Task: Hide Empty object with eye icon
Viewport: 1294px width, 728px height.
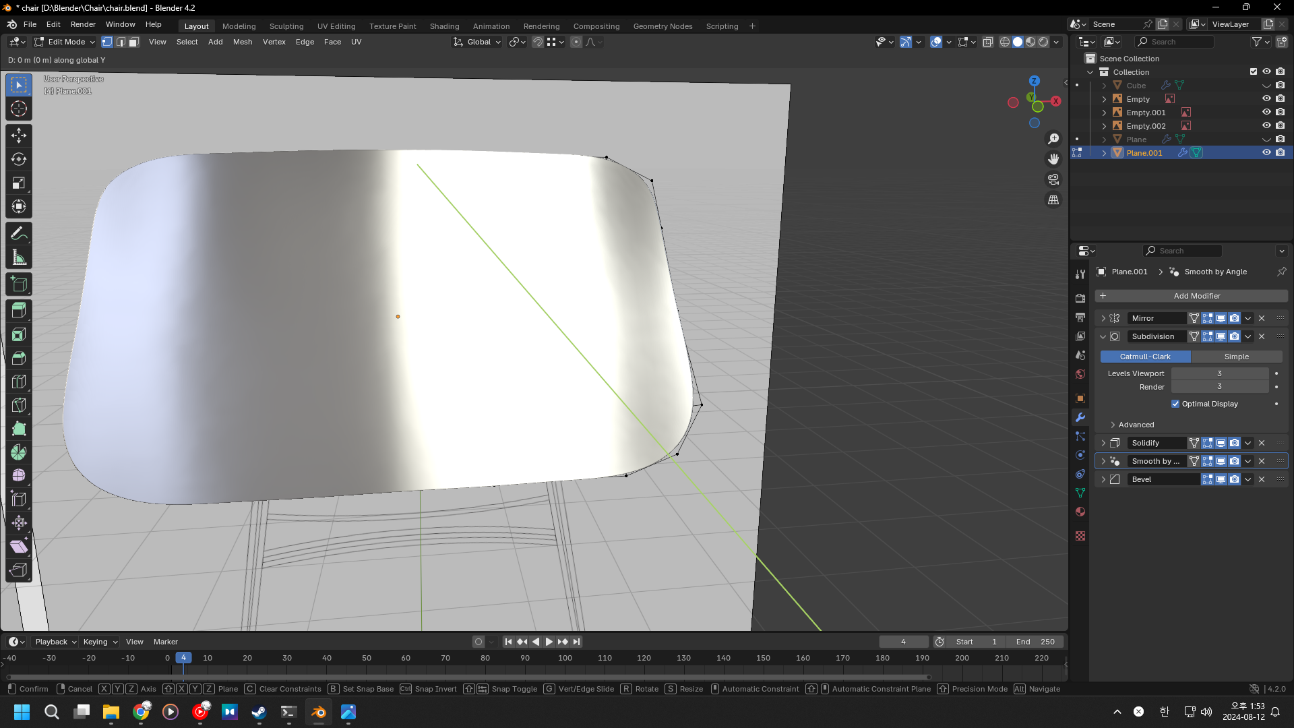Action: click(x=1266, y=99)
